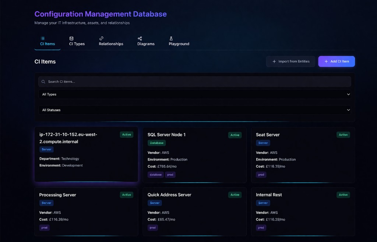Click the Relationships link icon

(102, 38)
